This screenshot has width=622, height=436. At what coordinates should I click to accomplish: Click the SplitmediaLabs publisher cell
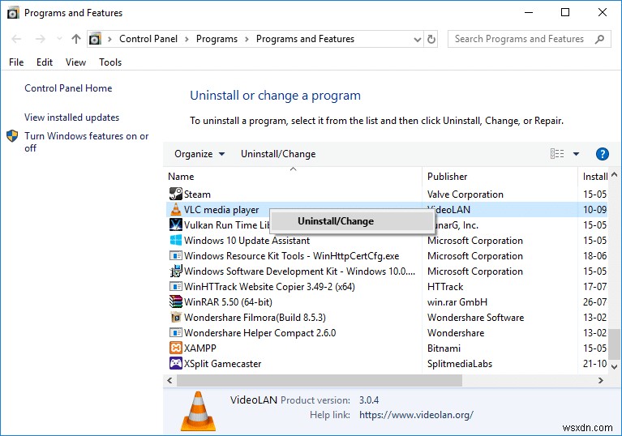(x=459, y=363)
